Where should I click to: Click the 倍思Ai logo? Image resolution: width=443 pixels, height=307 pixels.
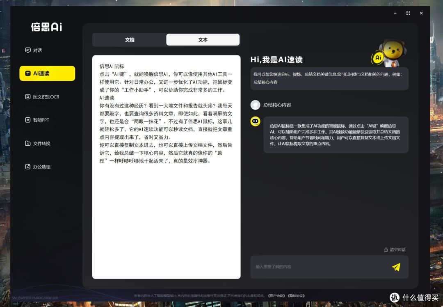tap(47, 27)
